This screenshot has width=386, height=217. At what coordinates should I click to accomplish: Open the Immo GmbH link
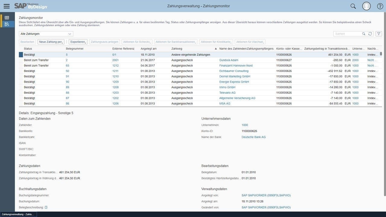coord(227,87)
